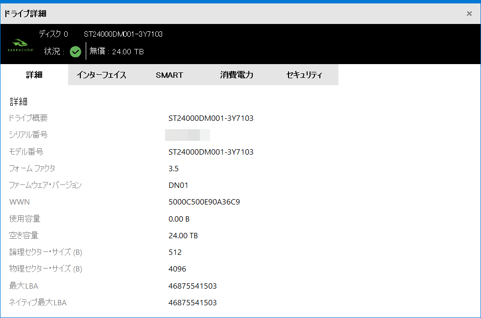Click the physical sector size value 4096

click(177, 269)
